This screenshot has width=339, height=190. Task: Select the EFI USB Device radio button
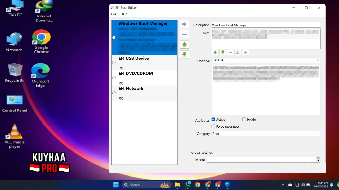click(x=114, y=63)
